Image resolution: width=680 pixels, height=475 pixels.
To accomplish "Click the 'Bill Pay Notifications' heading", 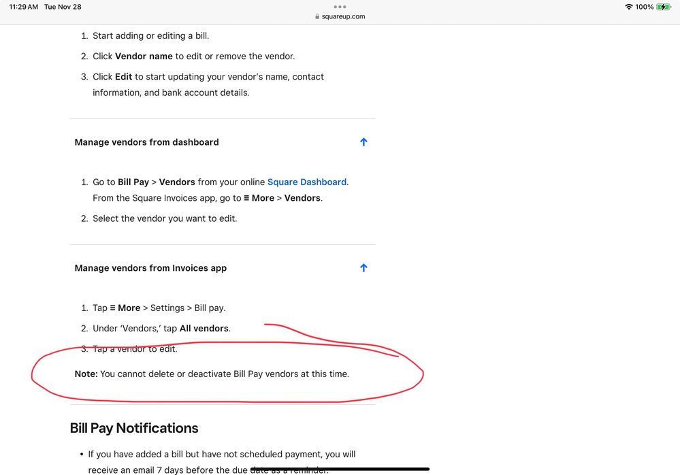I will 134,428.
